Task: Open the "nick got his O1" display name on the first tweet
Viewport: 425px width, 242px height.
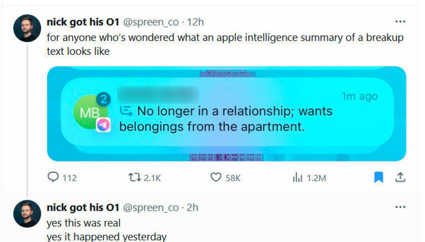Action: click(83, 22)
